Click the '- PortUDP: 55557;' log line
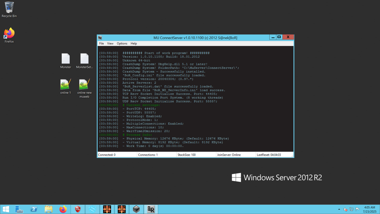The image size is (380, 214). tap(128, 112)
